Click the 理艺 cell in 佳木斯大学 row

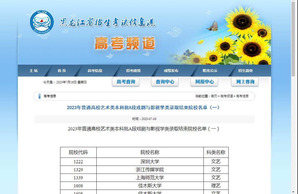[x=216, y=185]
